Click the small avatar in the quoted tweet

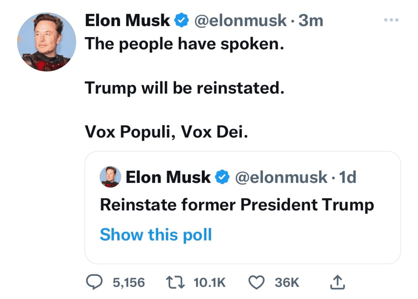pyautogui.click(x=110, y=177)
